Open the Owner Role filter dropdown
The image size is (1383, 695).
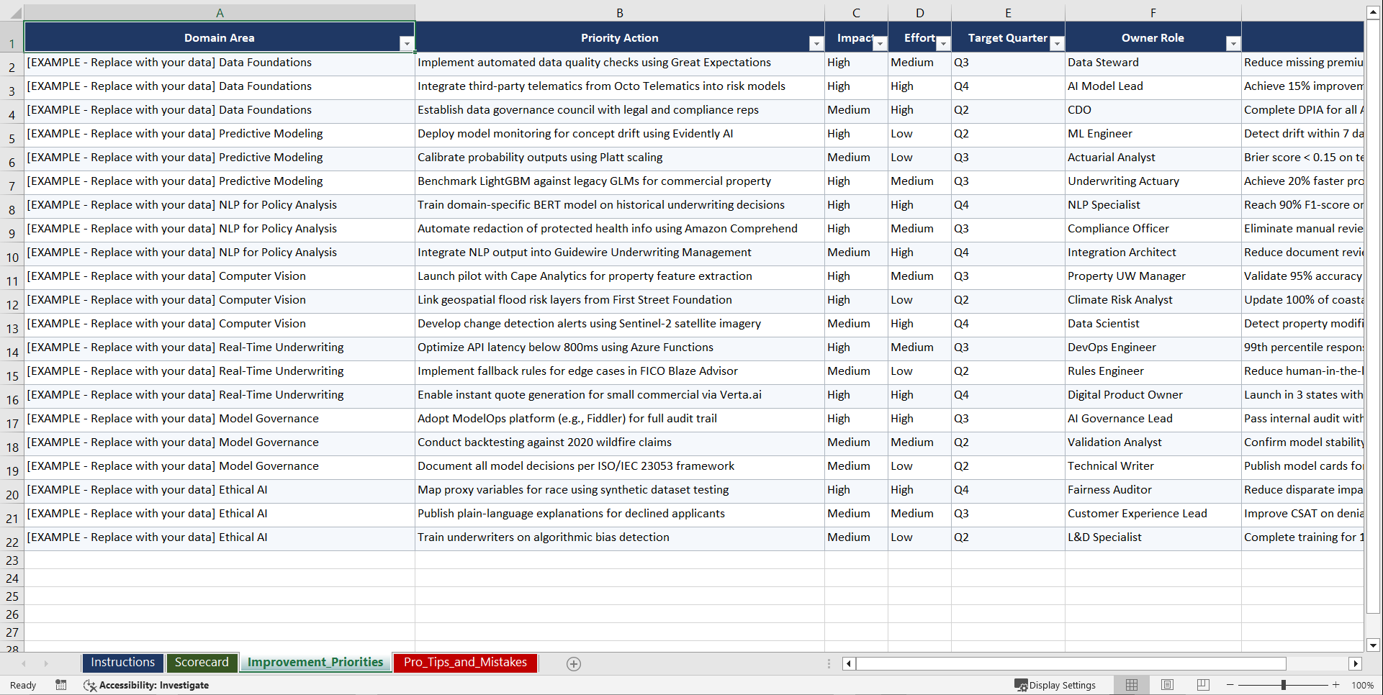pos(1233,44)
